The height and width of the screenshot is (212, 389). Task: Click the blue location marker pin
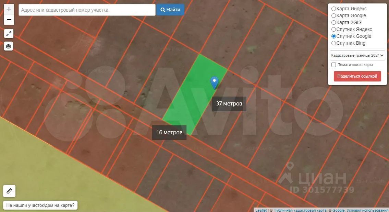214,82
